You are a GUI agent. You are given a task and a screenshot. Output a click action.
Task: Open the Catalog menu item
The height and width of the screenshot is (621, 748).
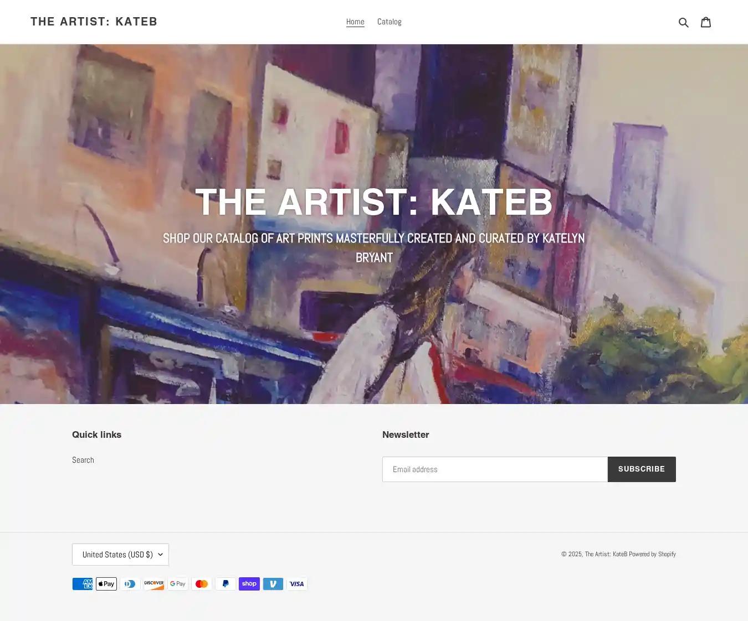[390, 22]
